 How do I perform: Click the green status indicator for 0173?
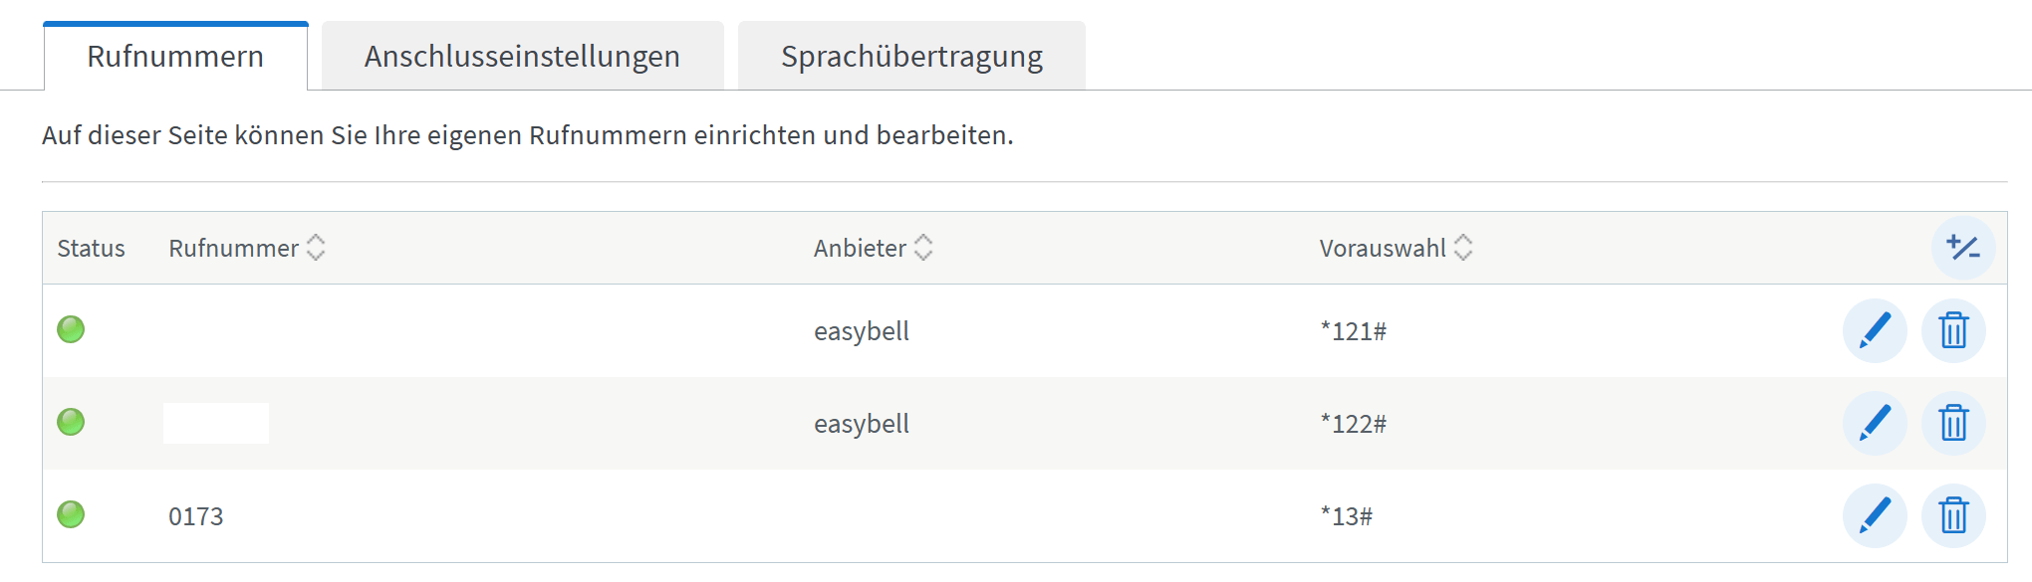[71, 514]
